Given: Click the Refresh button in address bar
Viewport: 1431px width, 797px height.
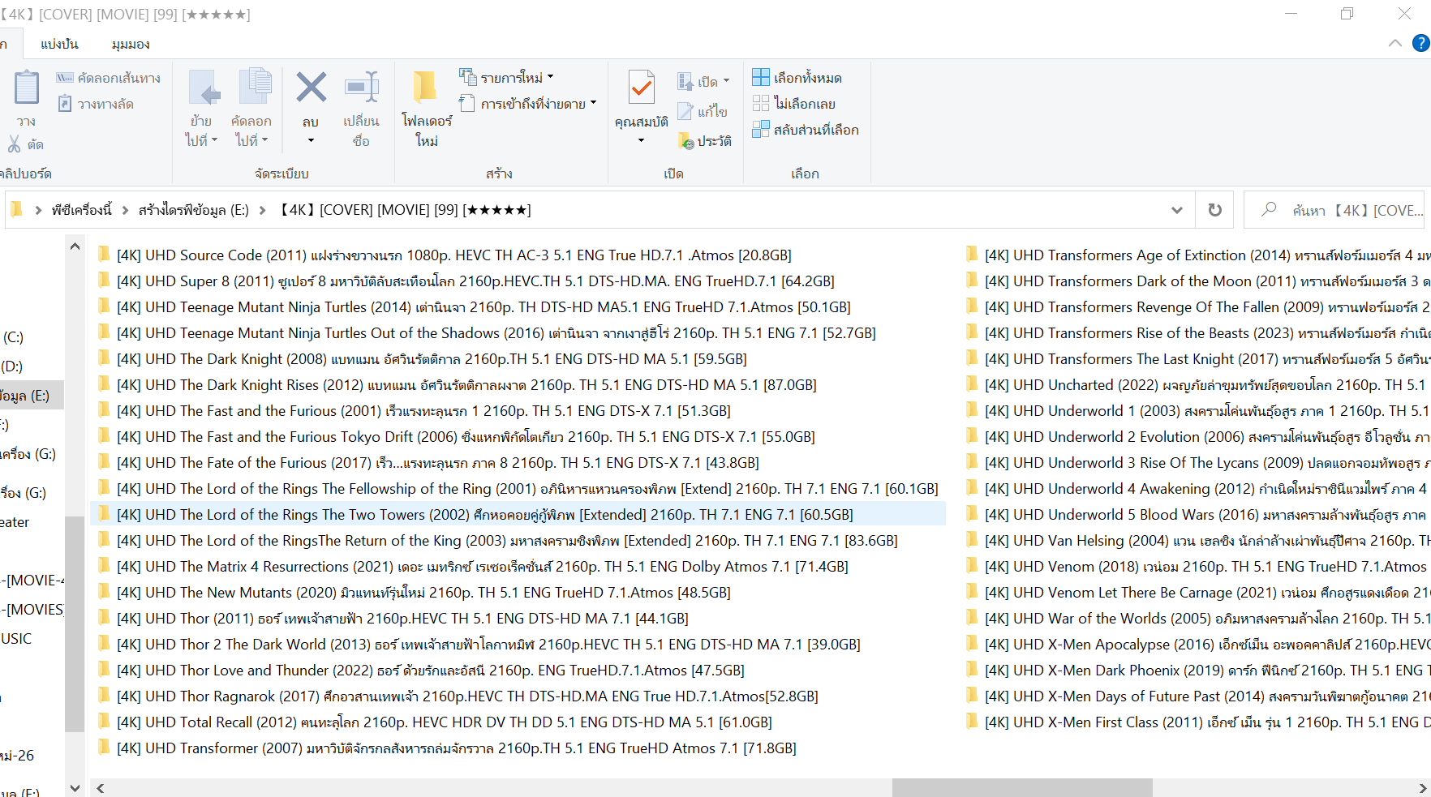Looking at the screenshot, I should click(x=1214, y=210).
